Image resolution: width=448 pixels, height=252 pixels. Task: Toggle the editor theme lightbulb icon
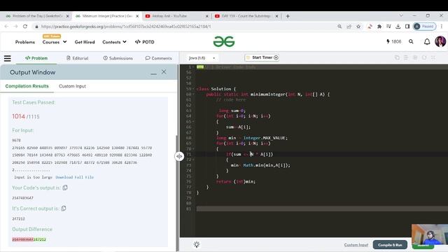click(197, 244)
